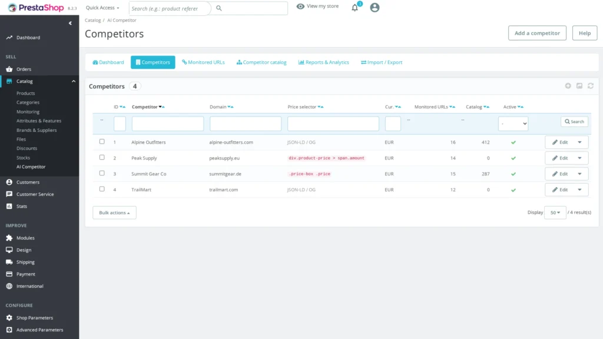
Task: Click the active checkmark for TrailMart
Action: [513, 190]
